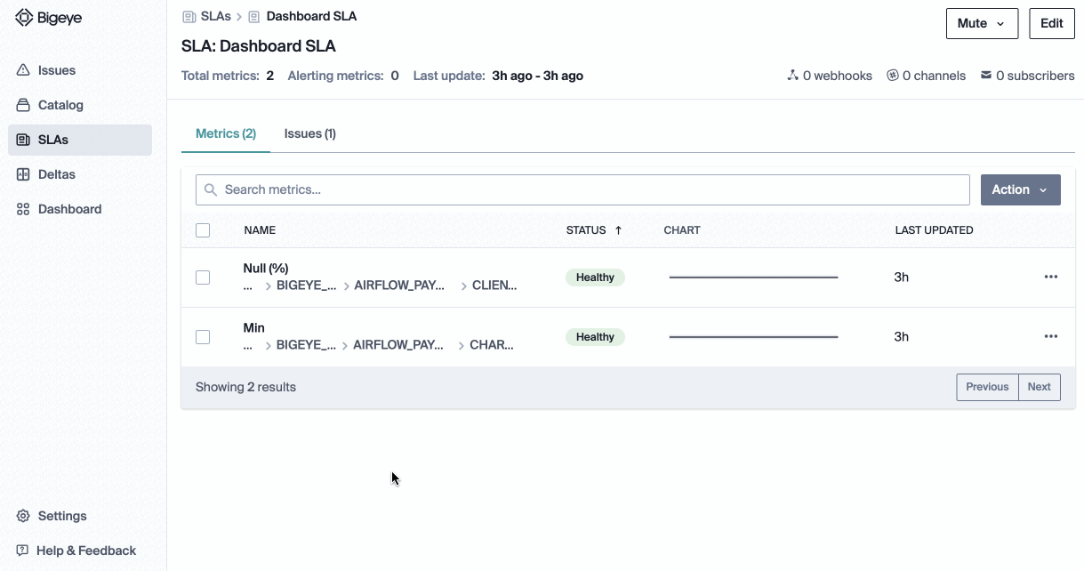1084x571 pixels.
Task: Toggle the select-all metrics checkbox
Action: 203,230
